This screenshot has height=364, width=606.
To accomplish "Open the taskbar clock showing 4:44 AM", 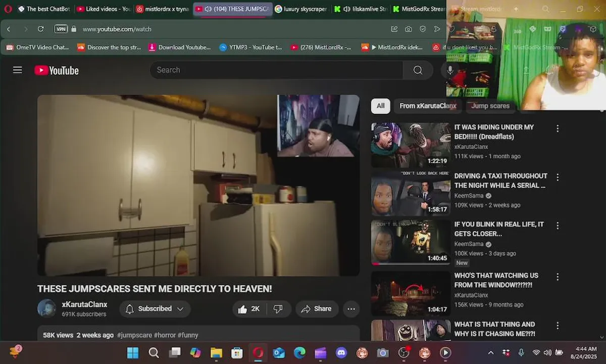I will click(x=583, y=352).
